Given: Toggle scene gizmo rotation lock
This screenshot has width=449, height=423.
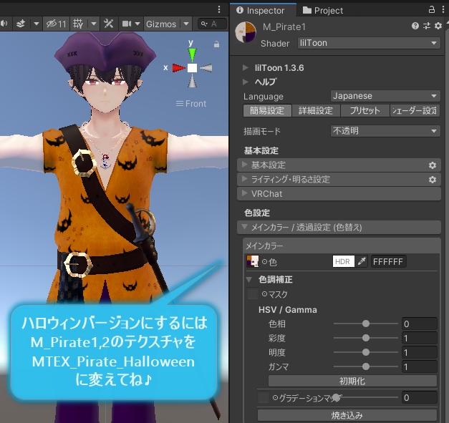Looking at the screenshot, I should [x=216, y=44].
